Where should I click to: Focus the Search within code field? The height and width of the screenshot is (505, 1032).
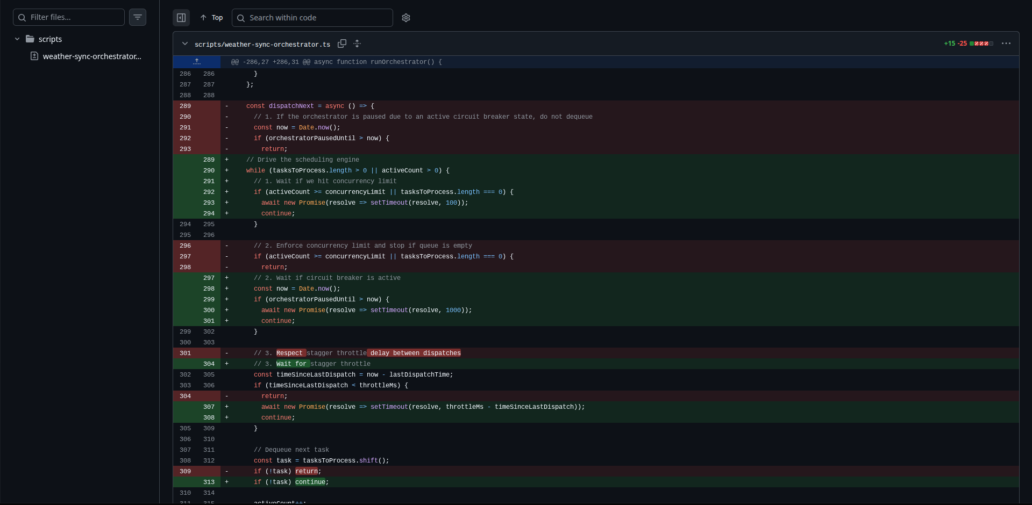(x=312, y=18)
